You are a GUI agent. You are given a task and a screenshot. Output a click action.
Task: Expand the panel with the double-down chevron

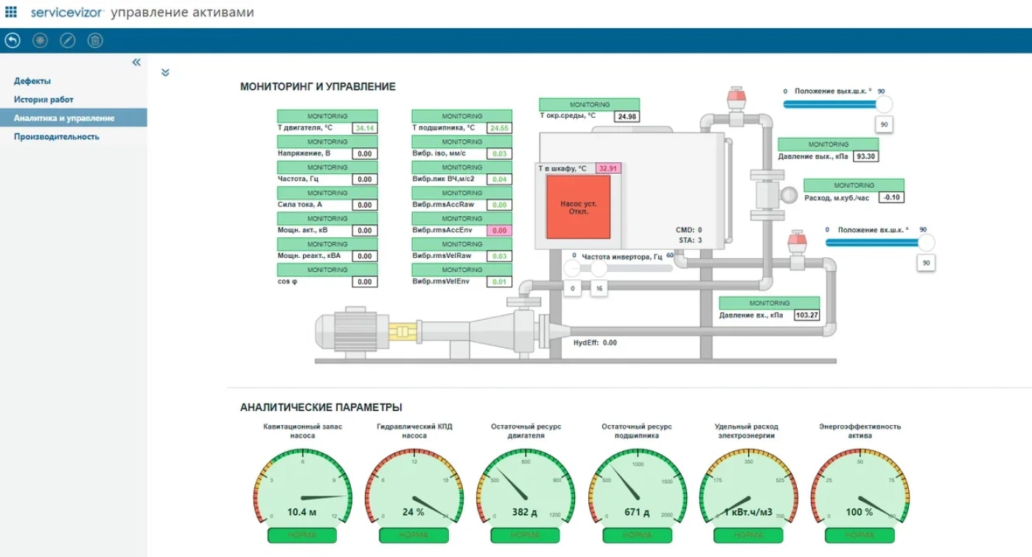165,72
